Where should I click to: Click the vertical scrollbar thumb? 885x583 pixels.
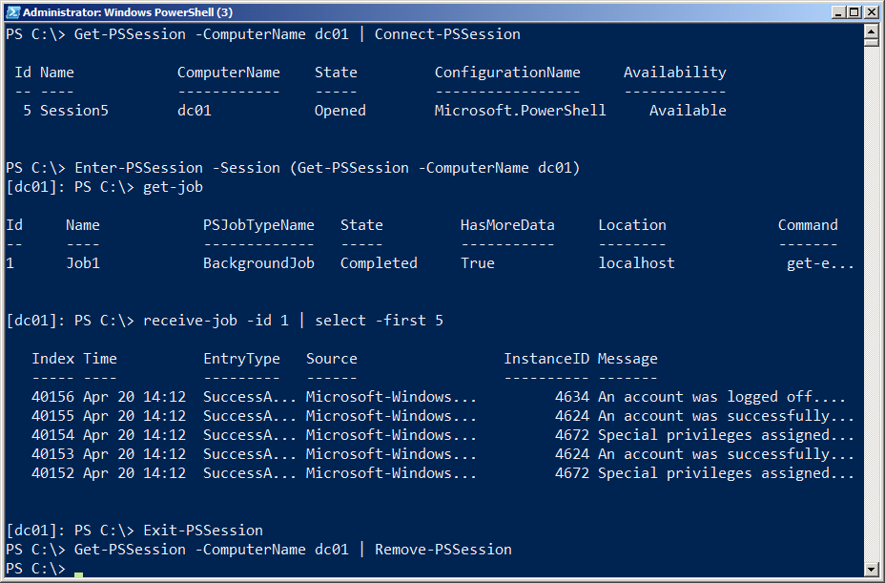(x=871, y=42)
